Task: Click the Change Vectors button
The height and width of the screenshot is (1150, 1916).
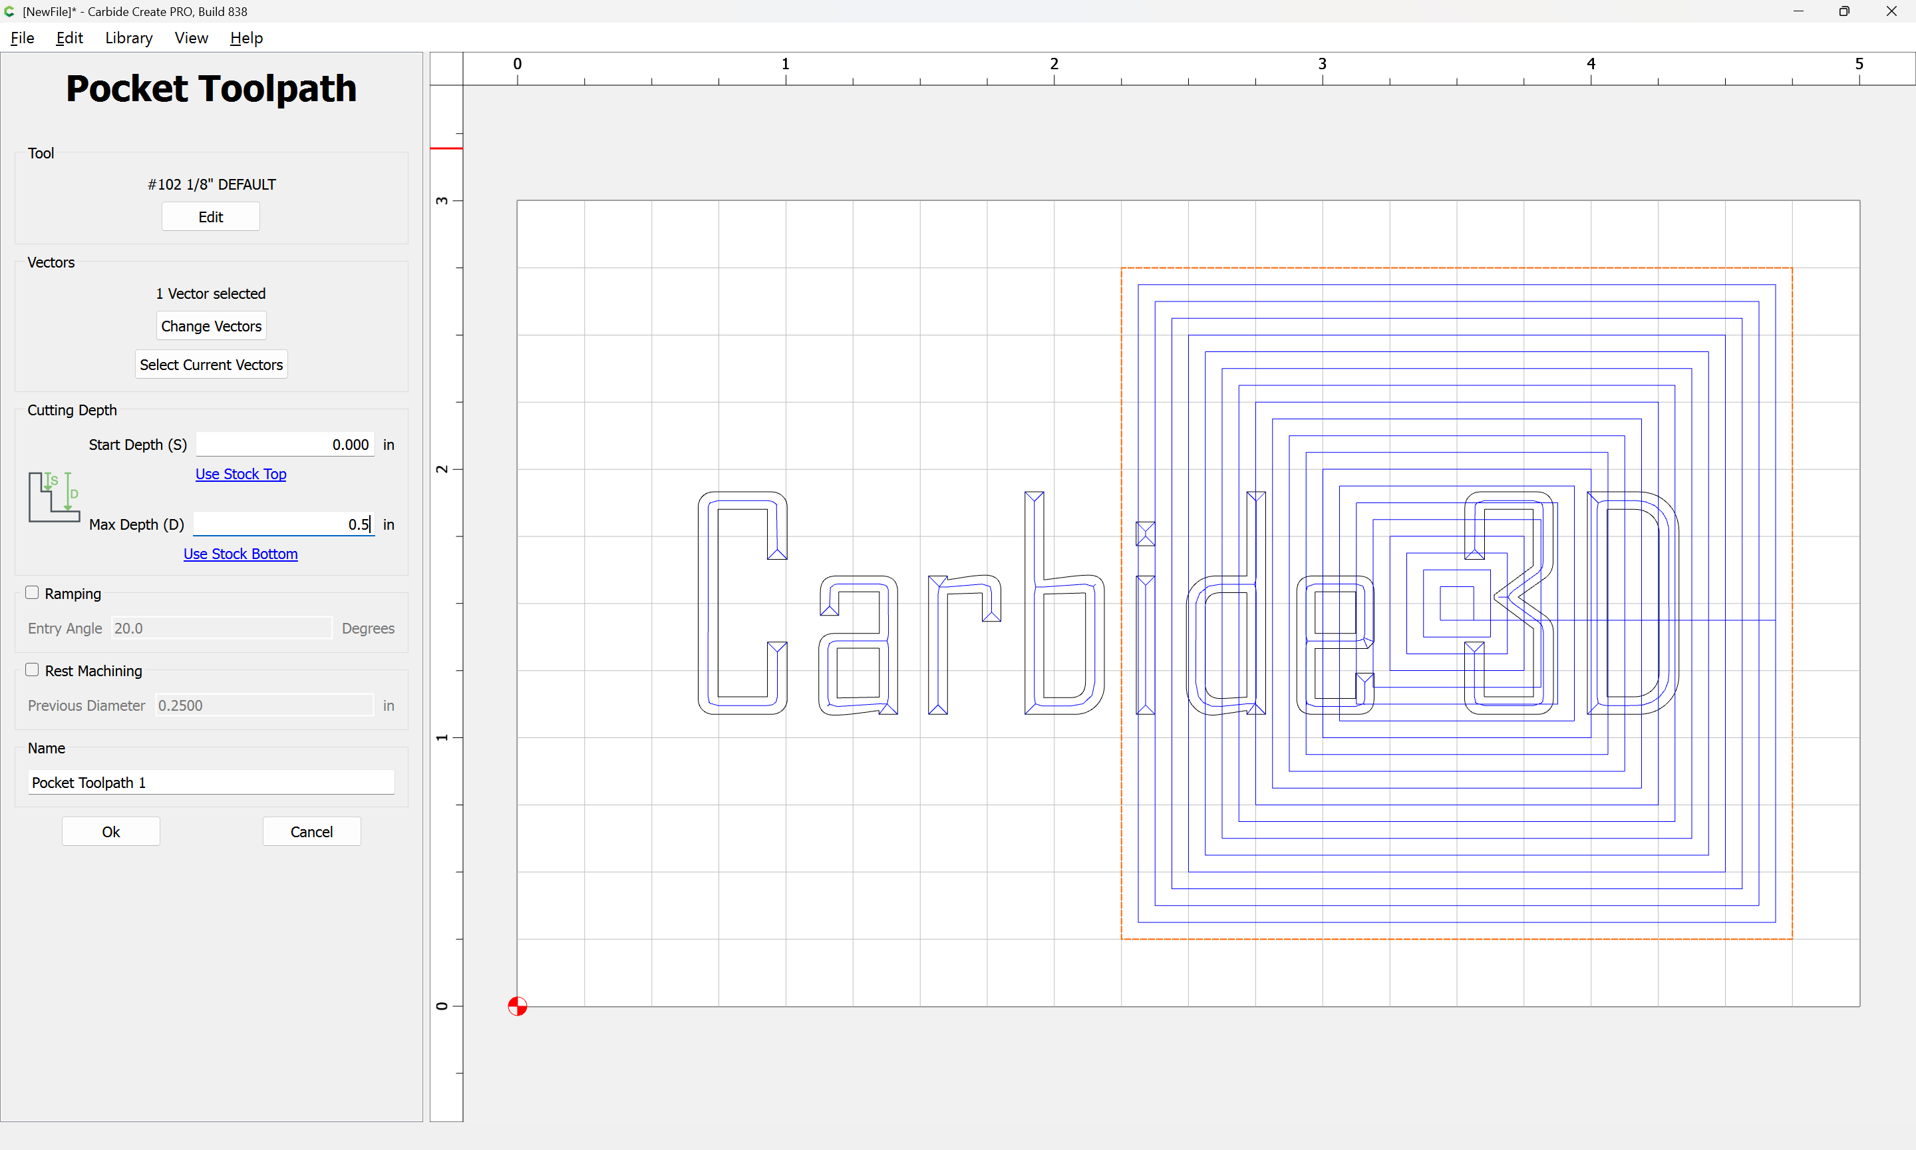Action: click(x=211, y=326)
